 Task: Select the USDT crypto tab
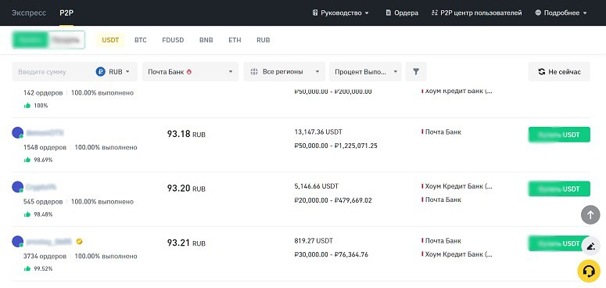coord(110,40)
